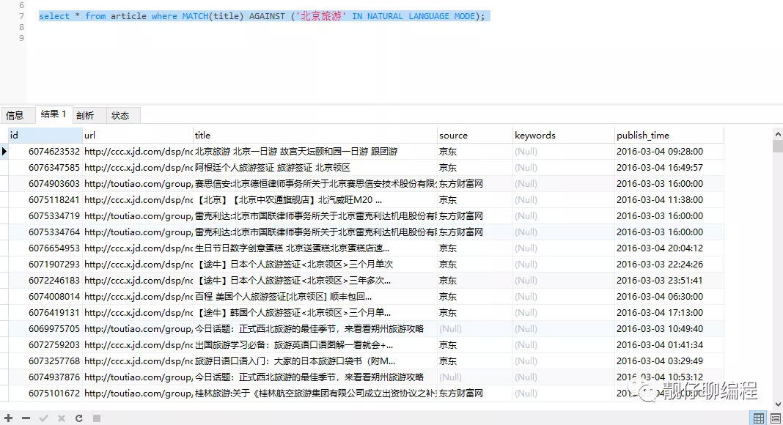Image resolution: width=783 pixels, height=425 pixels.
Task: Open the 信息 tab
Action: pos(15,115)
